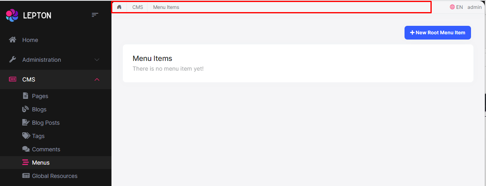The height and width of the screenshot is (186, 486).
Task: Open the Pages menu item
Action: click(40, 96)
